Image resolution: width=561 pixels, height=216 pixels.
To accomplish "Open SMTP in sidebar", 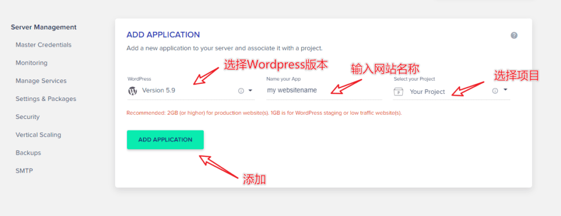I will pyautogui.click(x=24, y=171).
